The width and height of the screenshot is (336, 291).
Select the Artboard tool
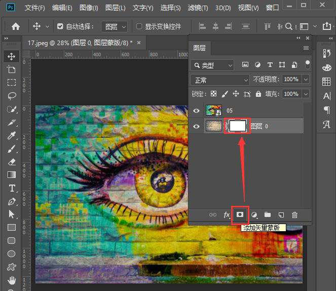tap(11, 69)
